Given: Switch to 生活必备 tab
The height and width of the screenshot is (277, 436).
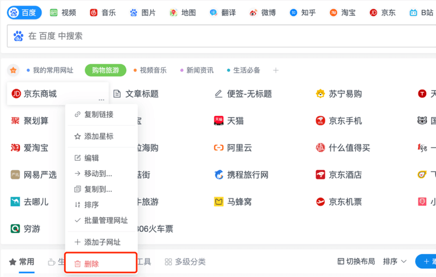Looking at the screenshot, I should [244, 70].
